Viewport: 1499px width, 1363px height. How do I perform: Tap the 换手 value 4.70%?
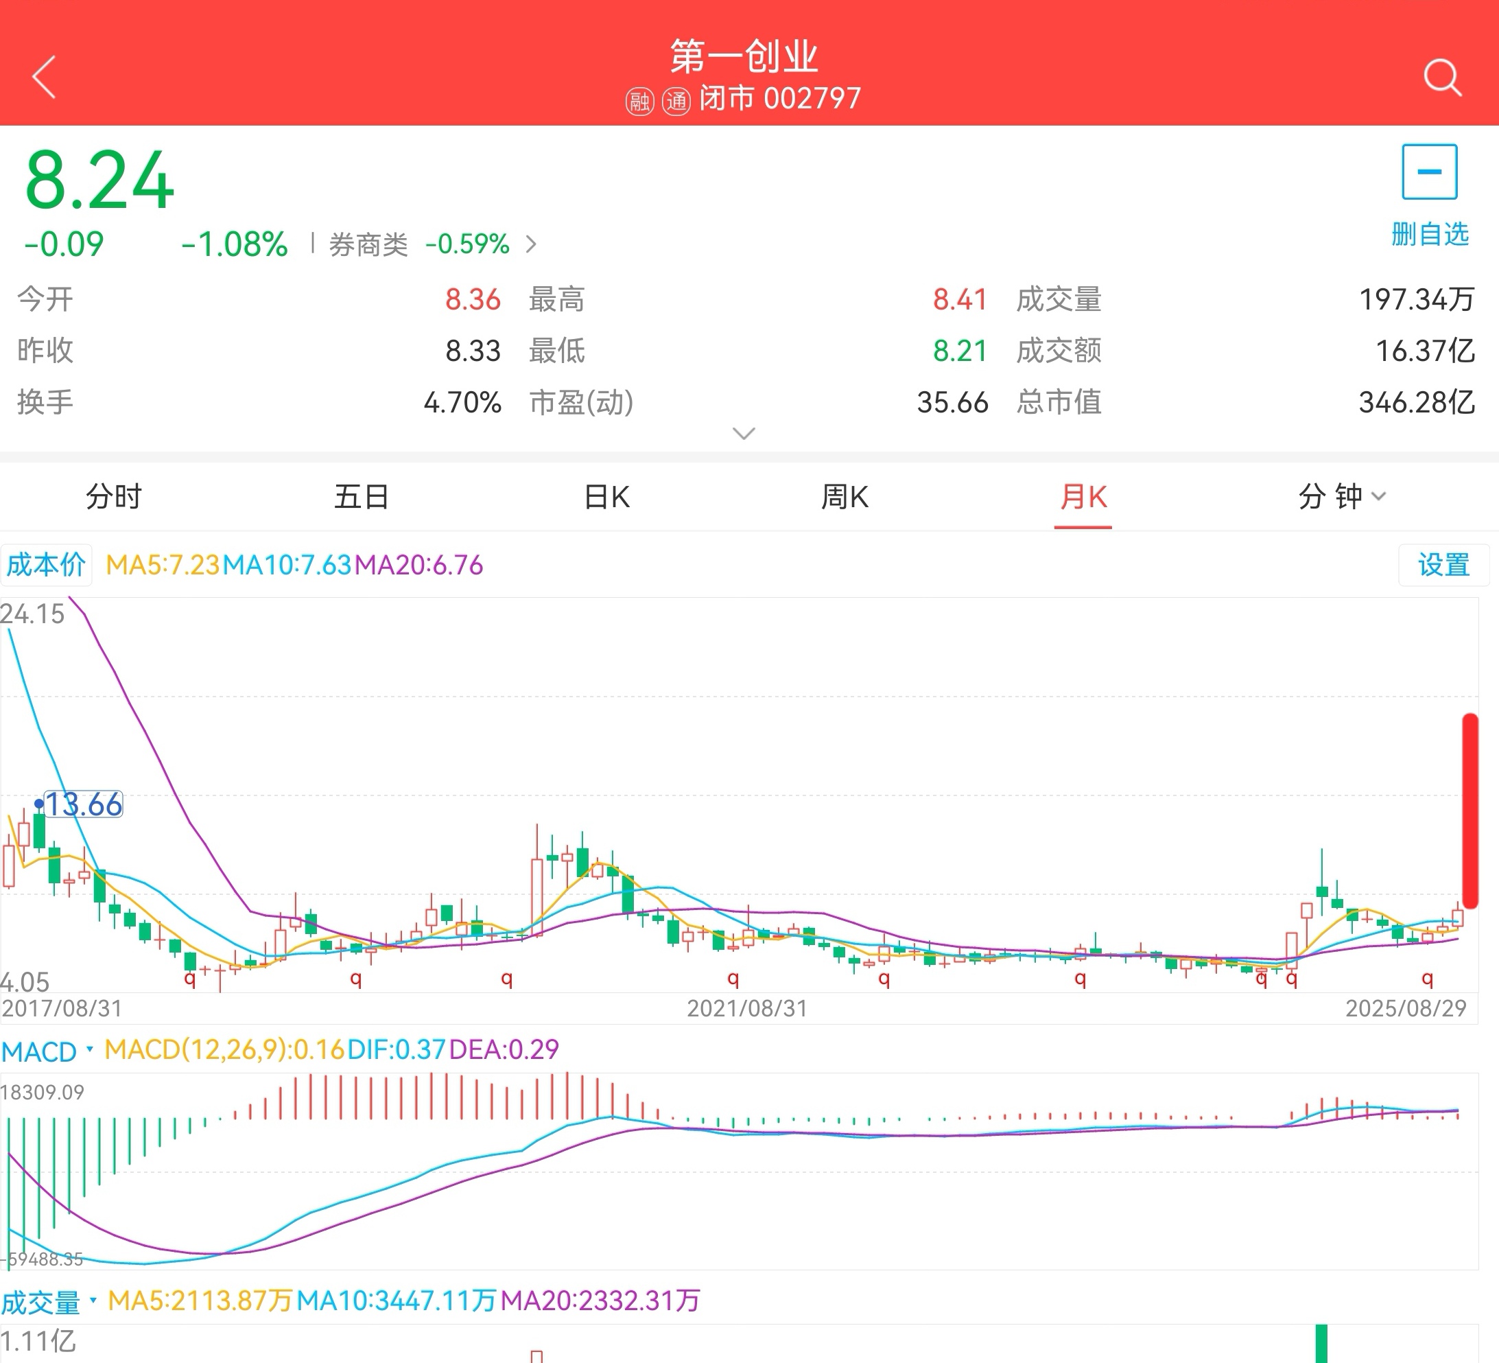tap(462, 402)
